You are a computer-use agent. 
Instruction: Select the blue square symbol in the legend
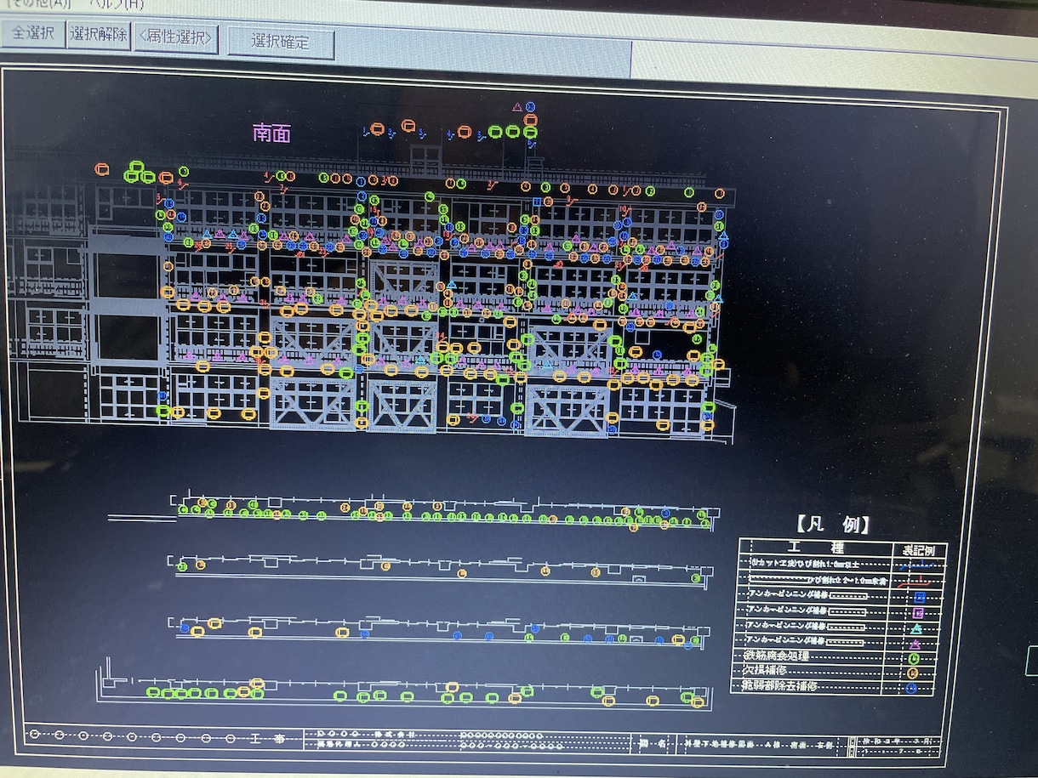[x=919, y=598]
